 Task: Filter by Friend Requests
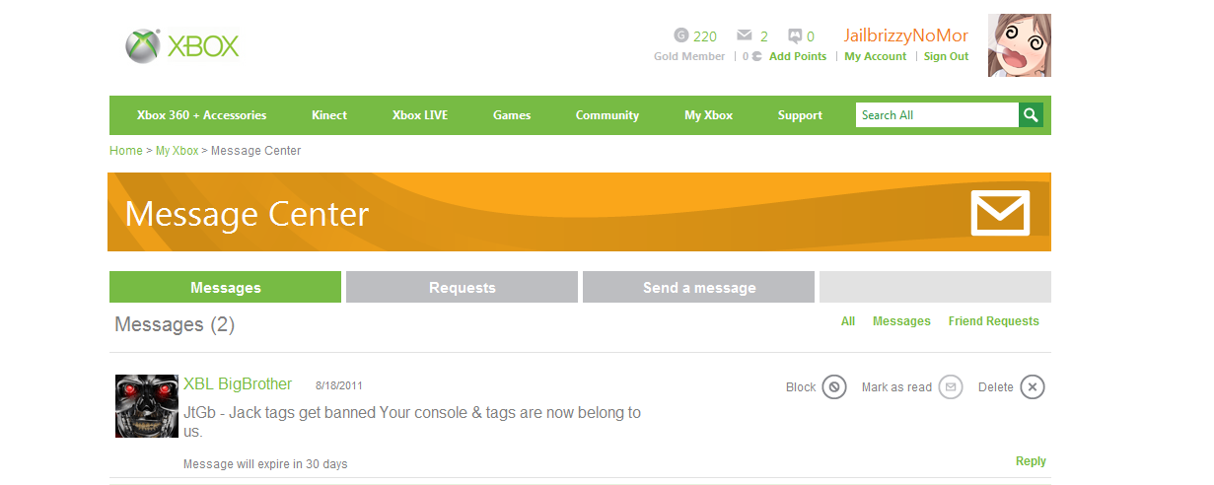pos(994,321)
